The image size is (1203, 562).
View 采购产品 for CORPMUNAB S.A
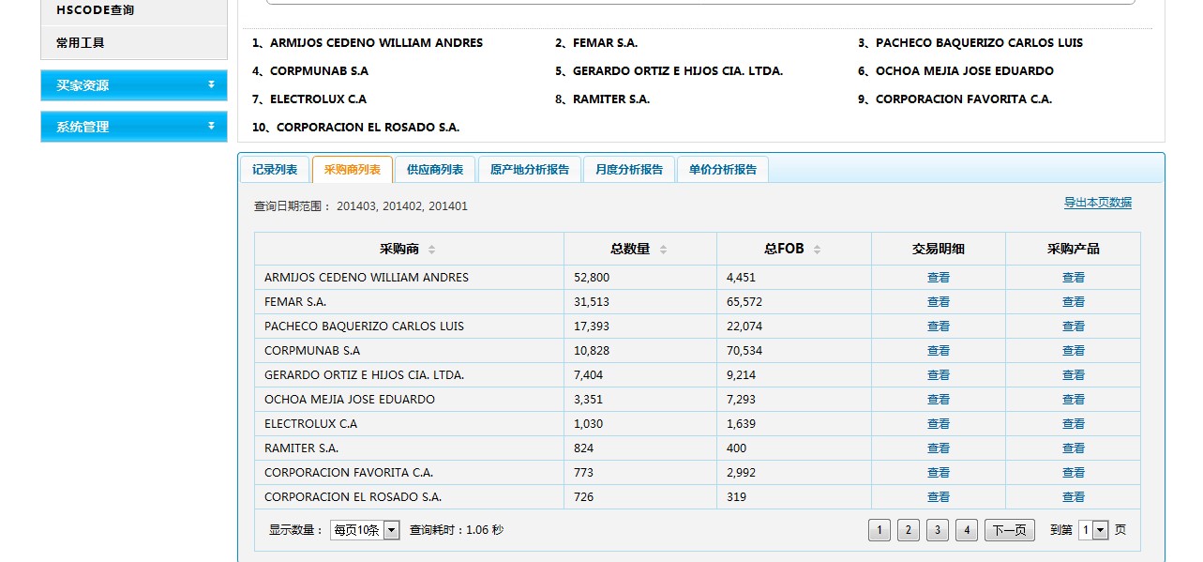coord(1074,351)
